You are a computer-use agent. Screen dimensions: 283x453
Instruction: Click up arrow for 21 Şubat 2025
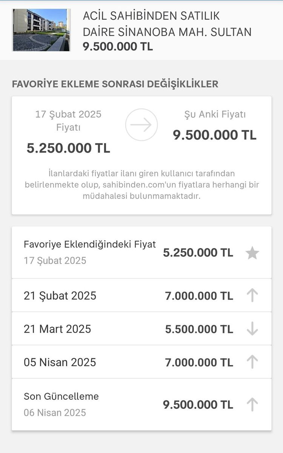coord(252,296)
